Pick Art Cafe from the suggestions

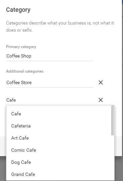[x=59, y=138]
